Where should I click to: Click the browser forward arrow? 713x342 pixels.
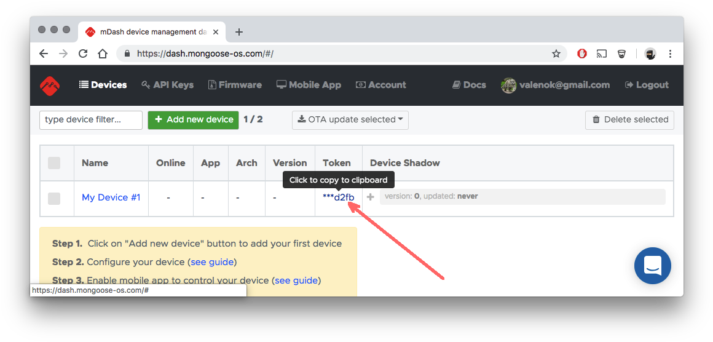pos(63,54)
